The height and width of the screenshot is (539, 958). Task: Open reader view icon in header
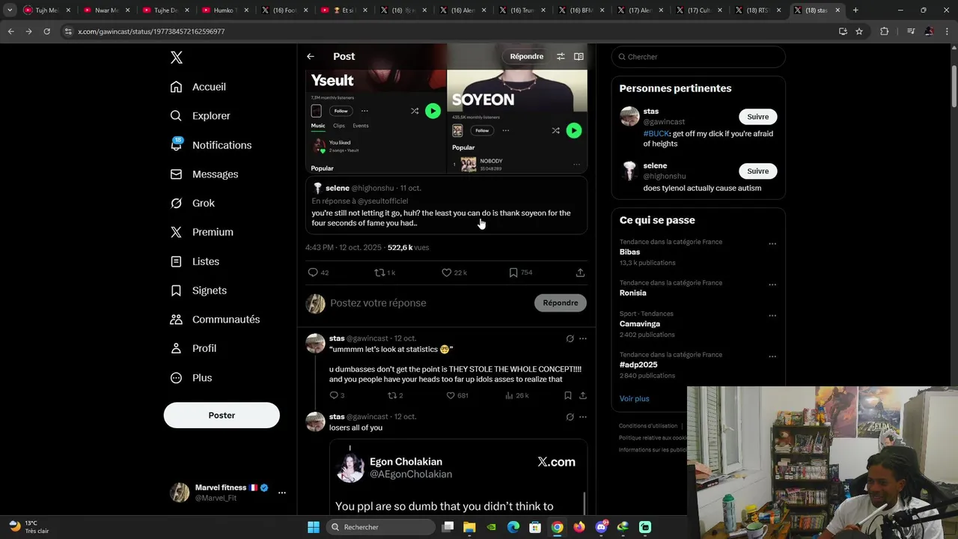coord(579,57)
